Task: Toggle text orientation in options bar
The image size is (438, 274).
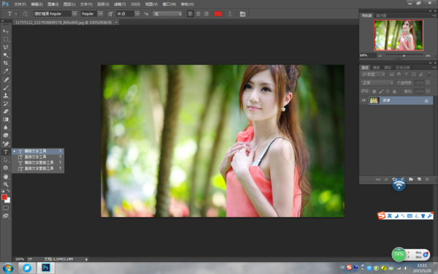Action: pyautogui.click(x=25, y=14)
